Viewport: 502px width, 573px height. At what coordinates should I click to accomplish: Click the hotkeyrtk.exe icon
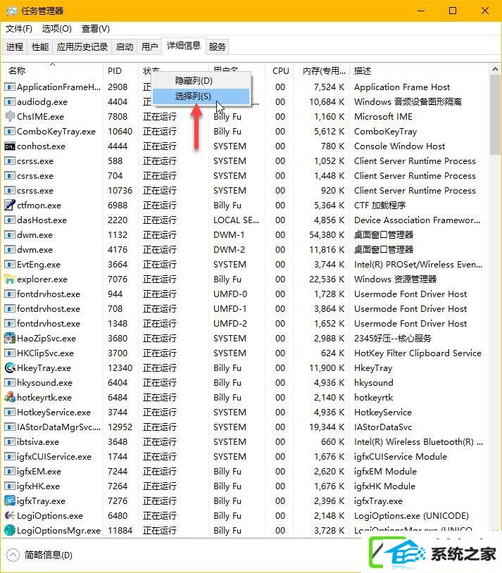pos(10,397)
